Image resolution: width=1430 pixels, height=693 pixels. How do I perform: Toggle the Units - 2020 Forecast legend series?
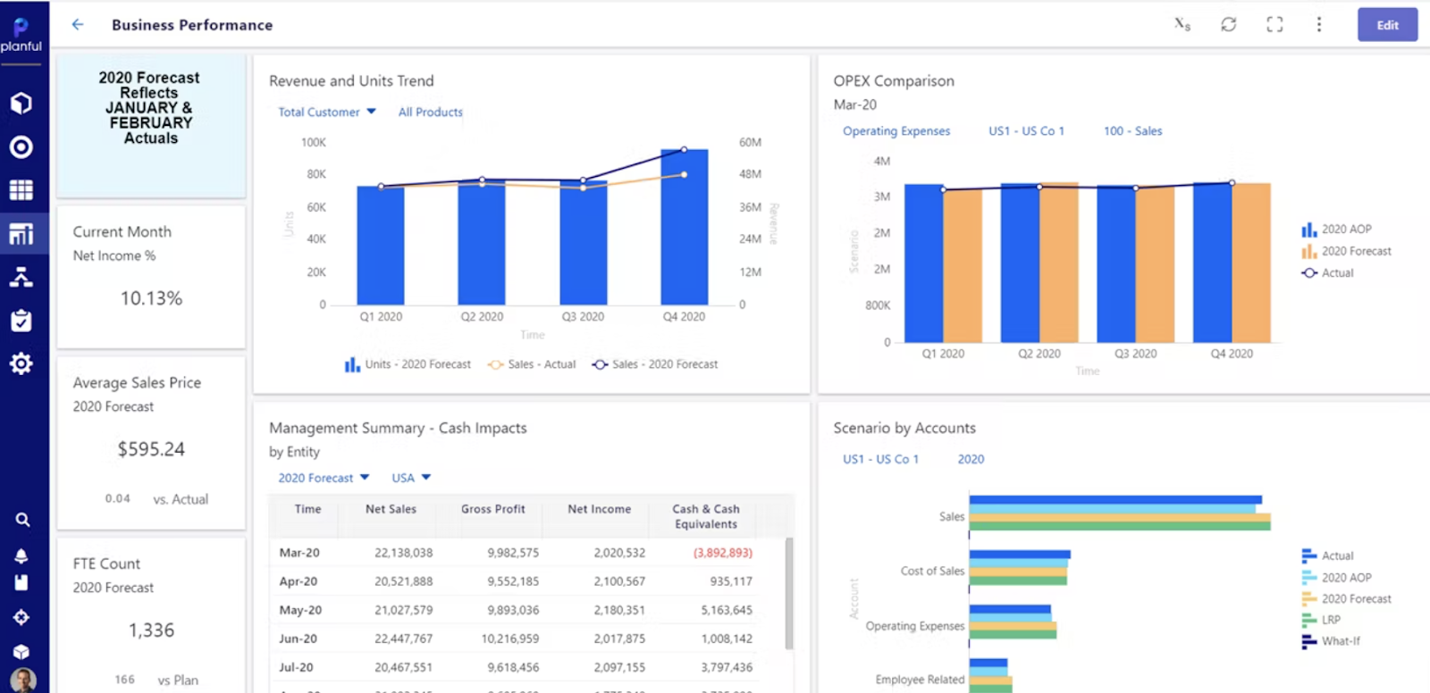point(408,364)
